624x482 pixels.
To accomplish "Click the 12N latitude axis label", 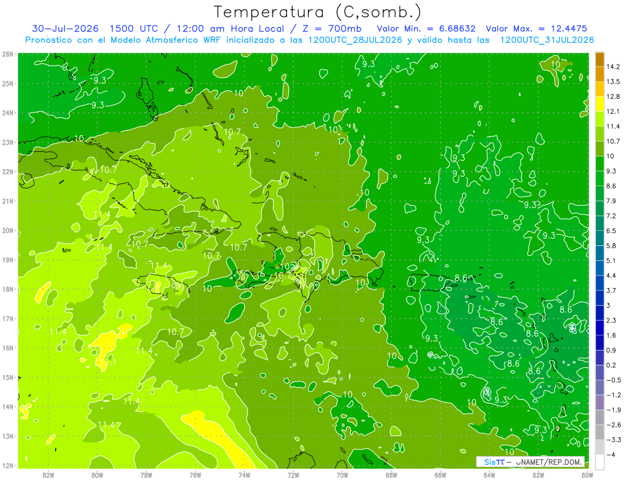I will click(x=8, y=465).
